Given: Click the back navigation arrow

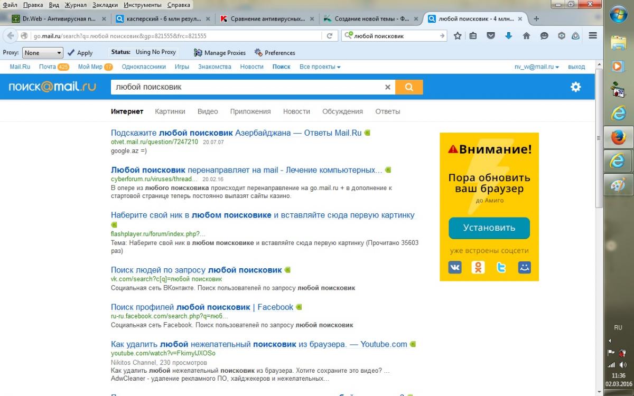Looking at the screenshot, I should [11, 36].
